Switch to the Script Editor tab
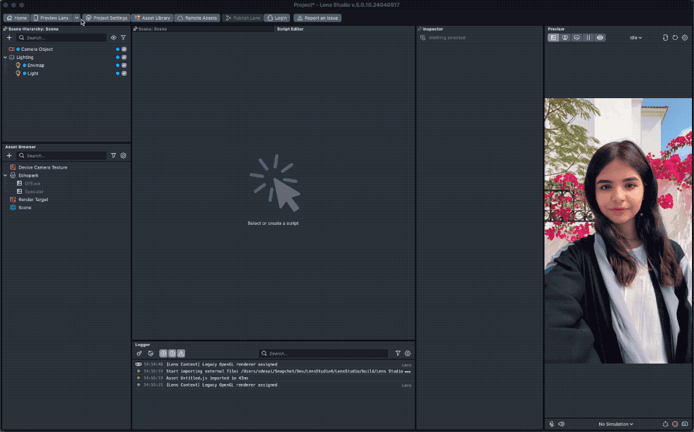The width and height of the screenshot is (694, 432). tap(290, 29)
